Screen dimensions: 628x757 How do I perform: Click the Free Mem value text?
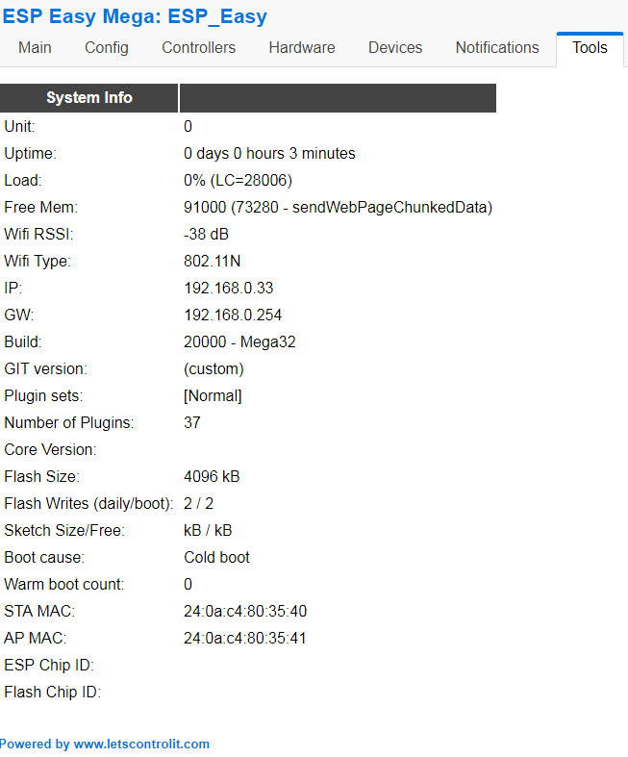[x=338, y=208]
